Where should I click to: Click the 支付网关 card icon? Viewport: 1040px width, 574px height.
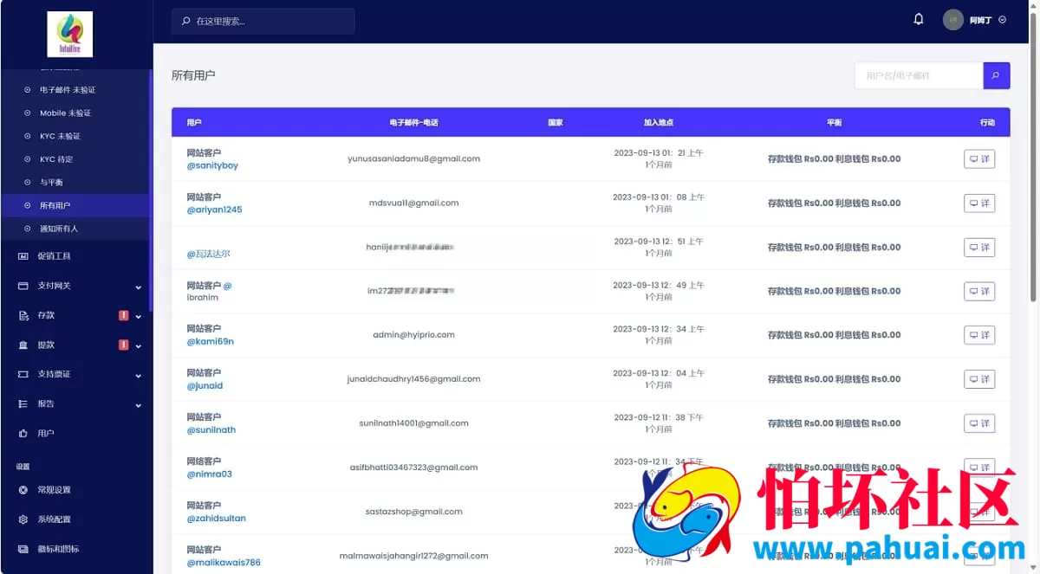coord(23,286)
